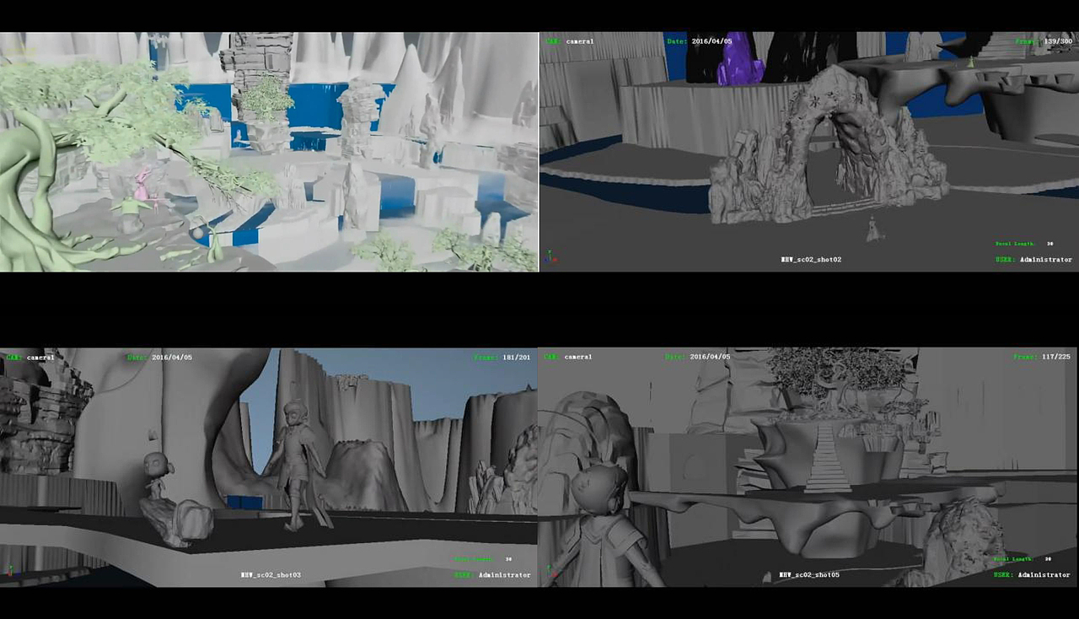Image resolution: width=1079 pixels, height=619 pixels.
Task: Click Administrator user label in shot05 panel
Action: 1044,575
